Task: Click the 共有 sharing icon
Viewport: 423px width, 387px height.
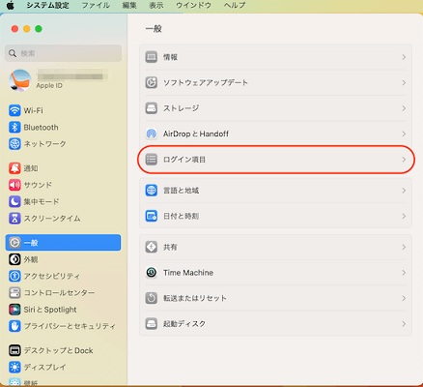Action: 152,247
